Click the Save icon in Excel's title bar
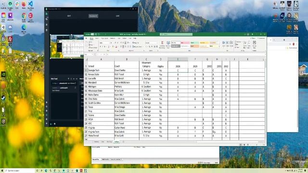Image resolution: width=308 pixels, height=173 pixels. 96,34
